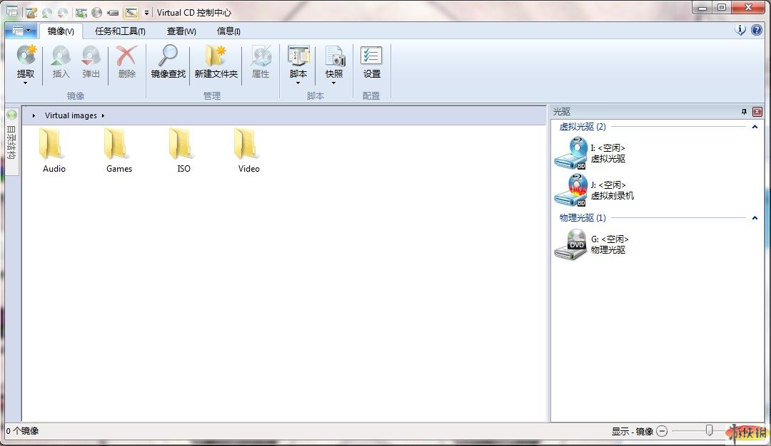Switch to the 任务和工具 tab
Viewport: 771px width, 446px height.
[120, 31]
